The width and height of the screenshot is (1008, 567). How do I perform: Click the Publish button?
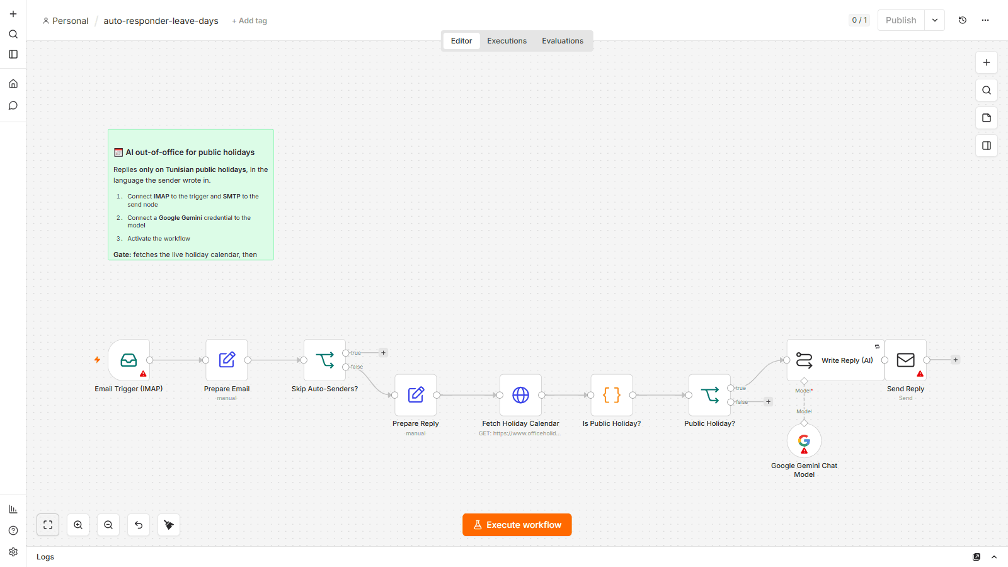point(901,20)
